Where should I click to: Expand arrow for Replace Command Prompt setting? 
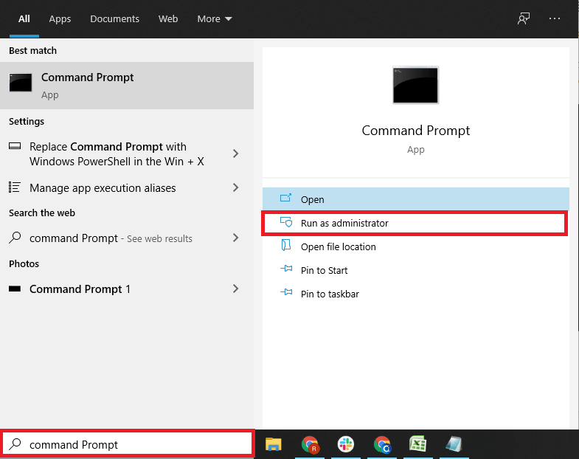[x=235, y=153]
